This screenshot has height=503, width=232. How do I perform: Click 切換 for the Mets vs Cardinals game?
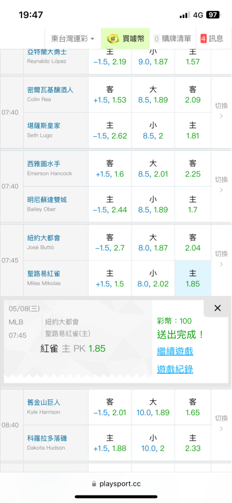221,259
